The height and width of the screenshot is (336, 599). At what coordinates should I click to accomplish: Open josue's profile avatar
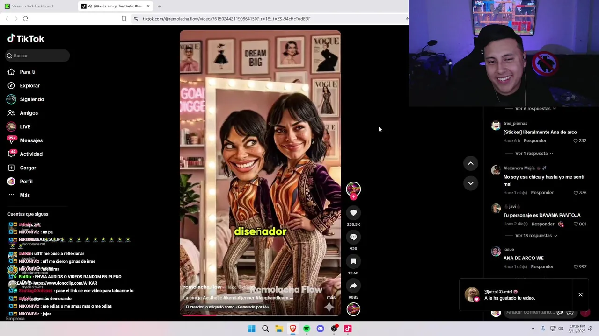pos(496,252)
